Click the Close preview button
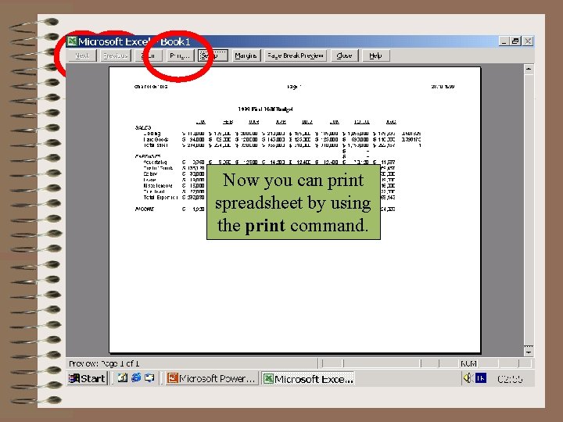 tap(344, 55)
